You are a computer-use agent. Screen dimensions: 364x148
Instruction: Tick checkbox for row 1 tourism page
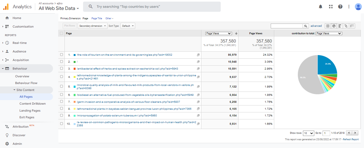[62, 55]
